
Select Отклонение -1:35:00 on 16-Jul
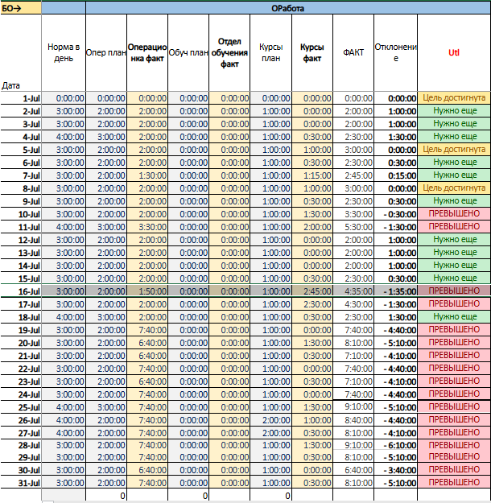tap(396, 291)
